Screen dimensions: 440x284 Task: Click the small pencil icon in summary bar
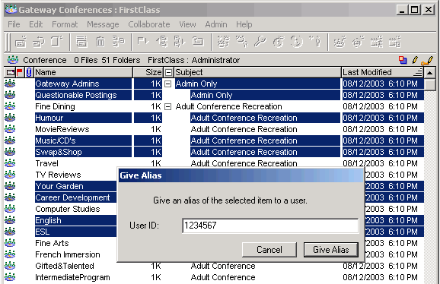click(x=415, y=60)
